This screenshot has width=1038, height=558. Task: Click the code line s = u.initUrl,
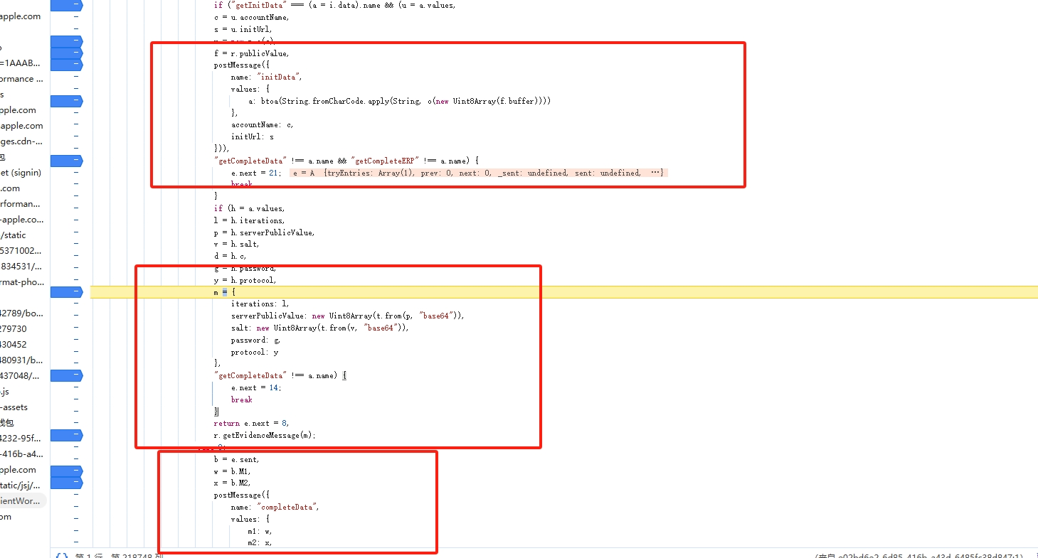243,29
